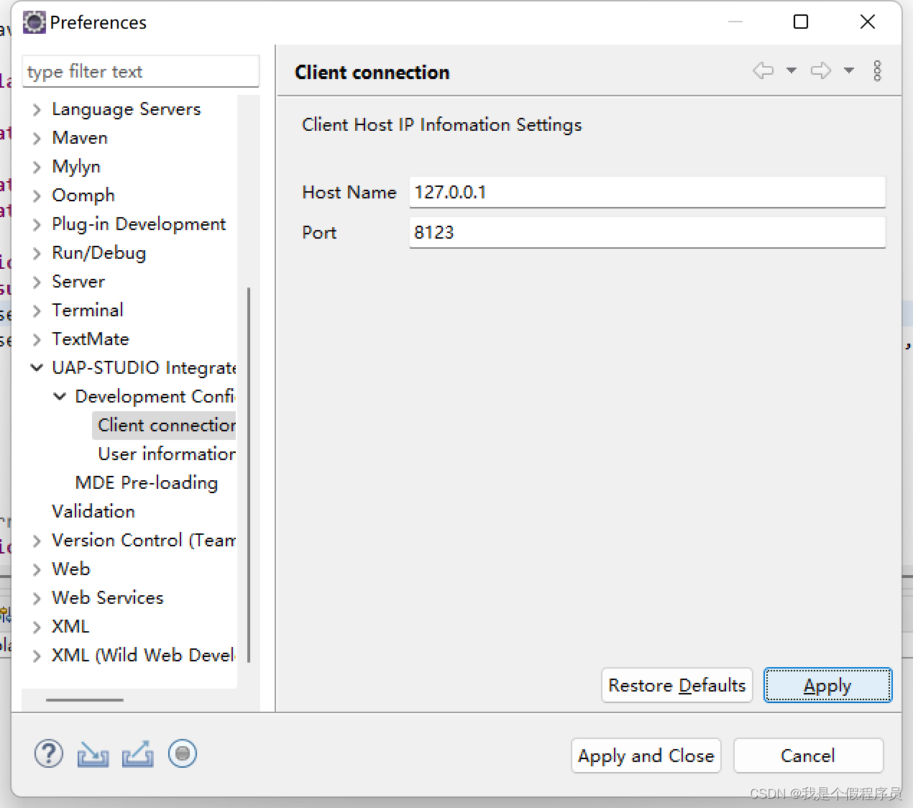Expand the Terminal tree node
Viewport: 913px width, 808px height.
point(37,311)
